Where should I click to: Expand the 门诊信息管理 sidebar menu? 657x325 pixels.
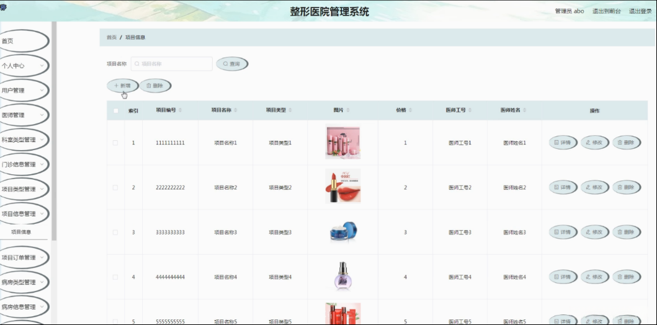tap(23, 164)
